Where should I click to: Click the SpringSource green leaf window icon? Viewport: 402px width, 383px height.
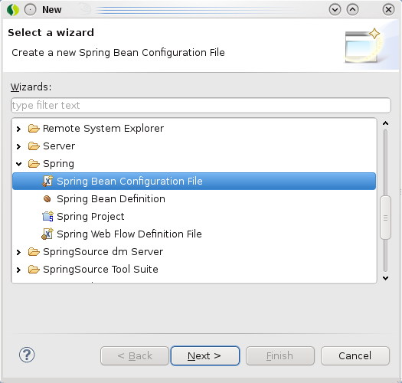click(13, 10)
